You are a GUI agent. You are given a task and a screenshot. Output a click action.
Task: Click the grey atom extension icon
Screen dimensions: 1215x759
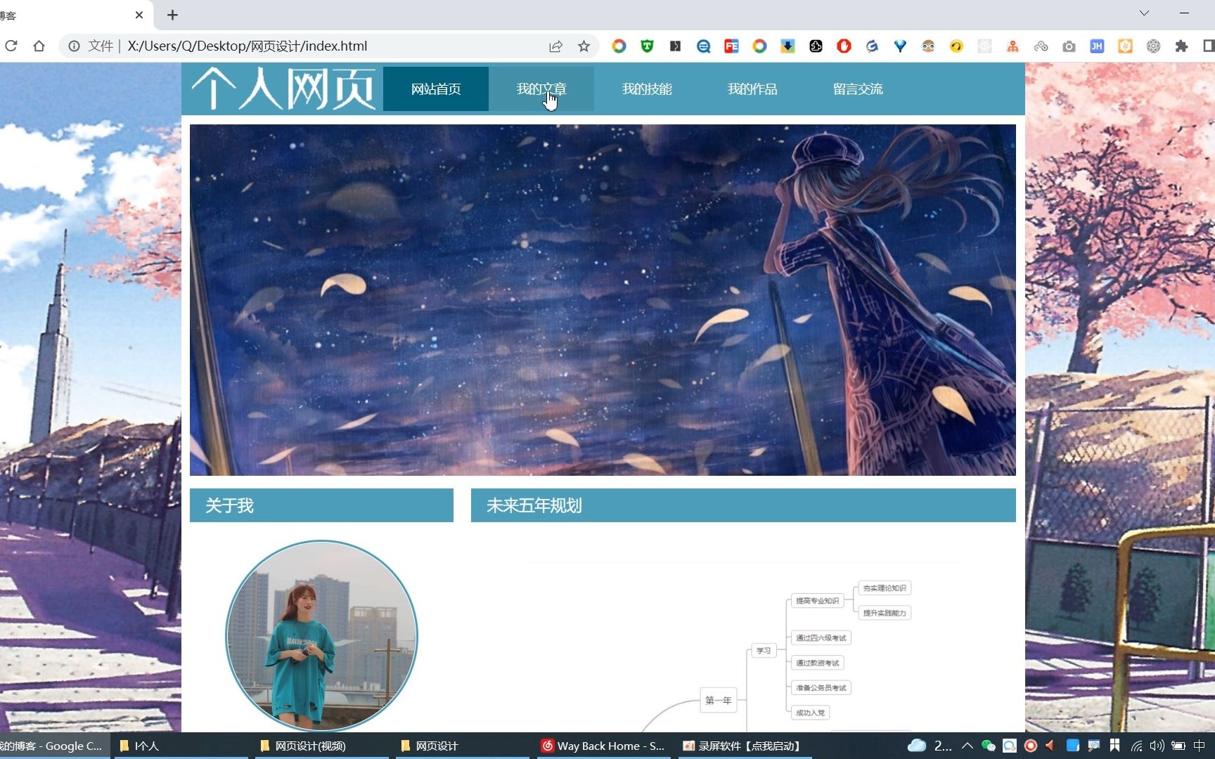[1153, 46]
